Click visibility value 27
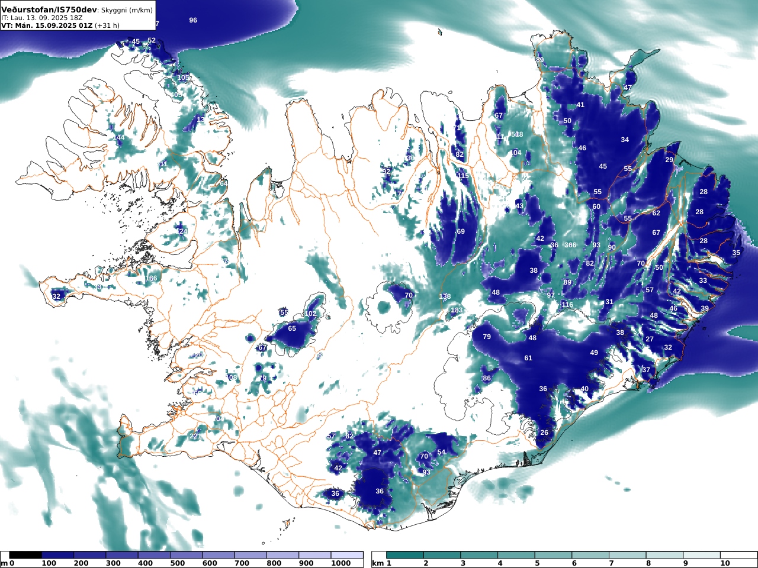758x568 pixels. [x=650, y=339]
